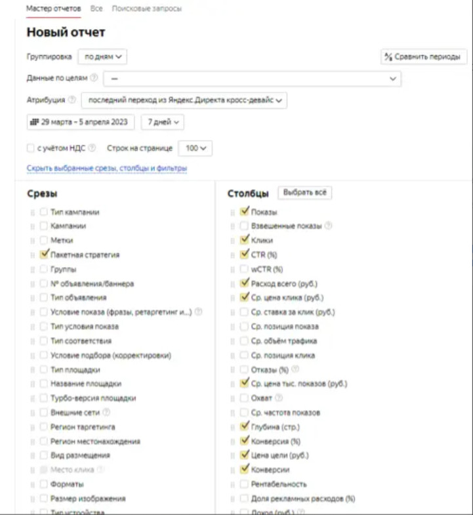Enable the с учётом НДС checkbox
The height and width of the screenshot is (515, 473).
[x=31, y=148]
